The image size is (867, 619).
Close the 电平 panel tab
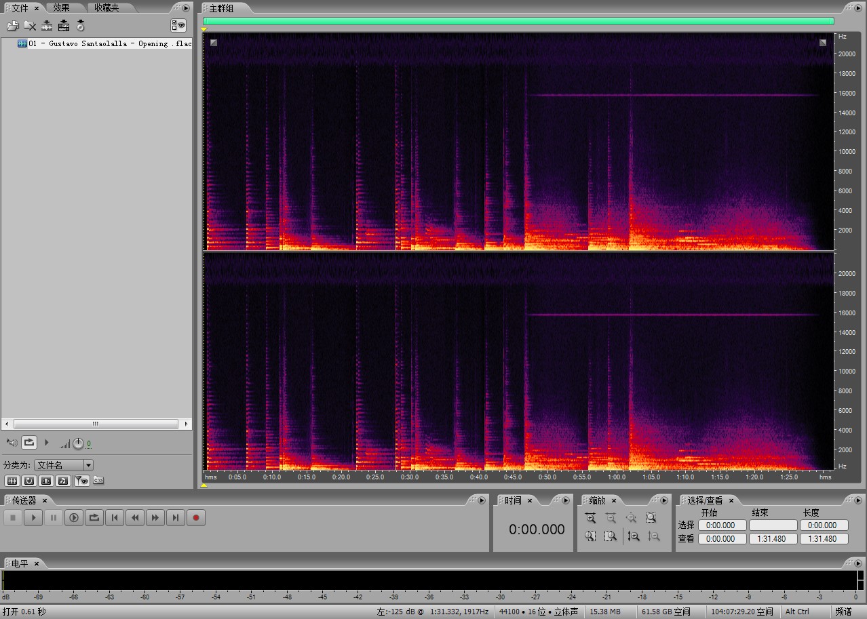click(37, 563)
